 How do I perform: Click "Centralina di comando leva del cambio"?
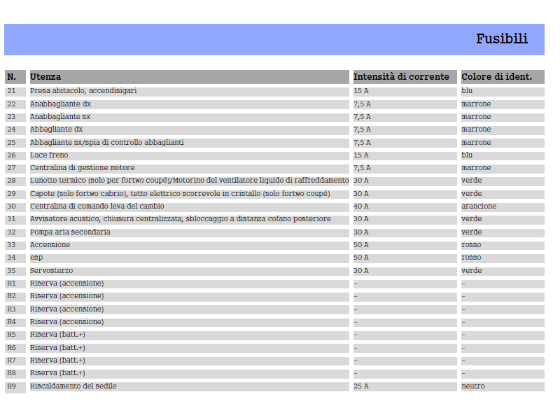coord(97,206)
